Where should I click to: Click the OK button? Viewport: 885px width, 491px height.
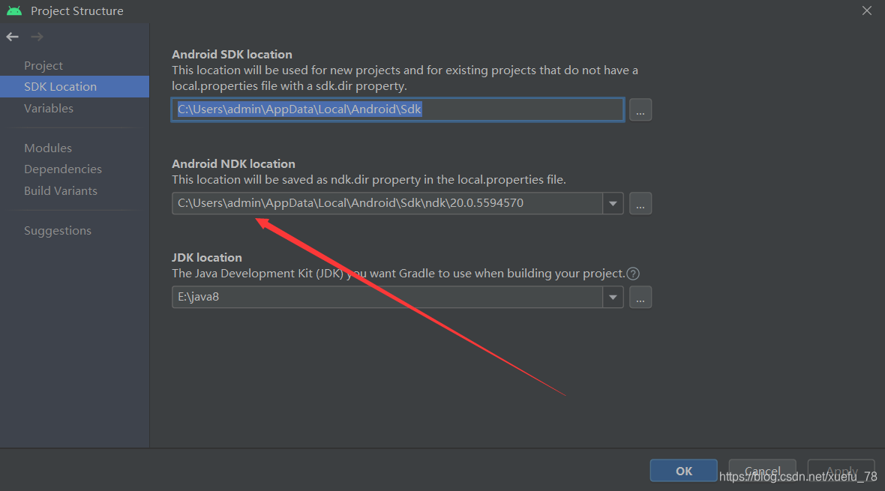(x=683, y=471)
